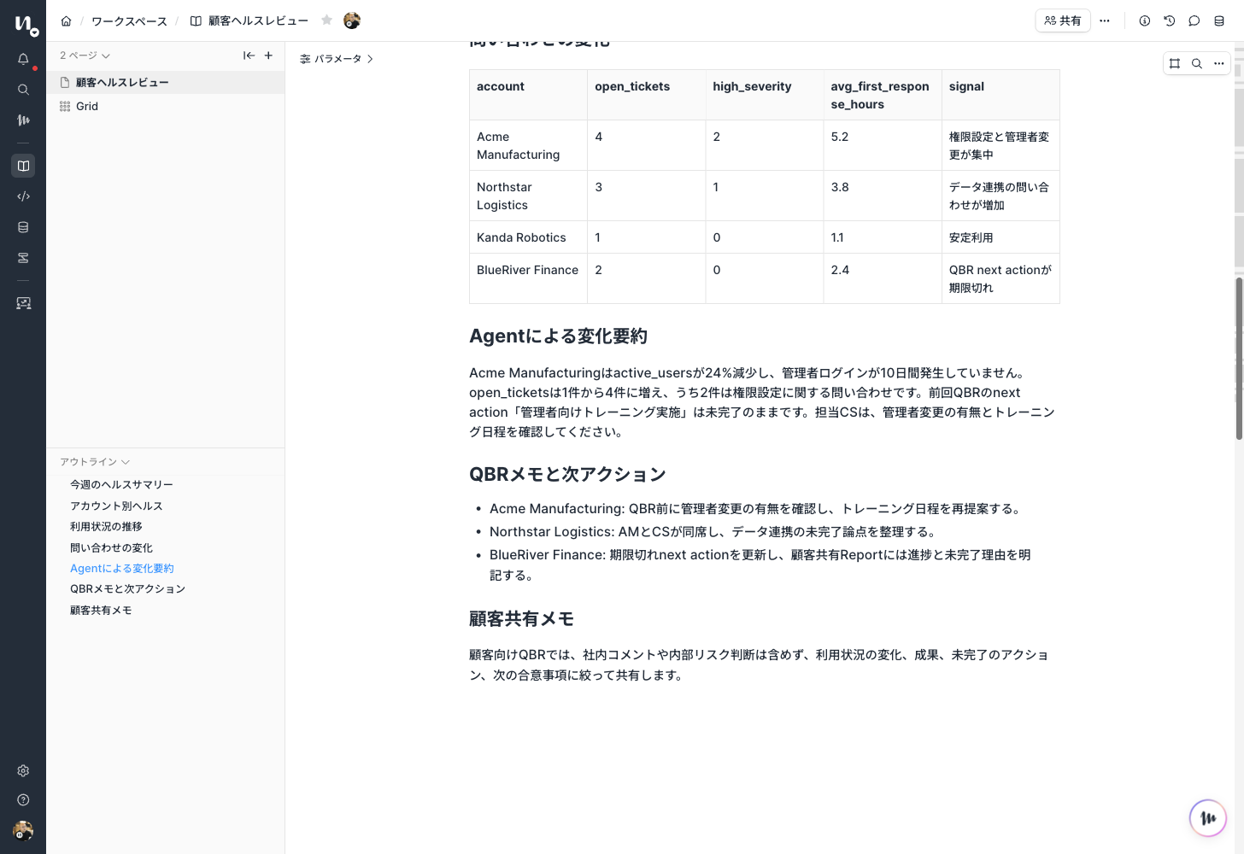This screenshot has width=1244, height=854.
Task: Jump to 顧客共有メモ outline item
Action: (x=101, y=611)
